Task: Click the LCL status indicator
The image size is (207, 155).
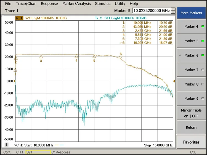Action: [x=193, y=152]
